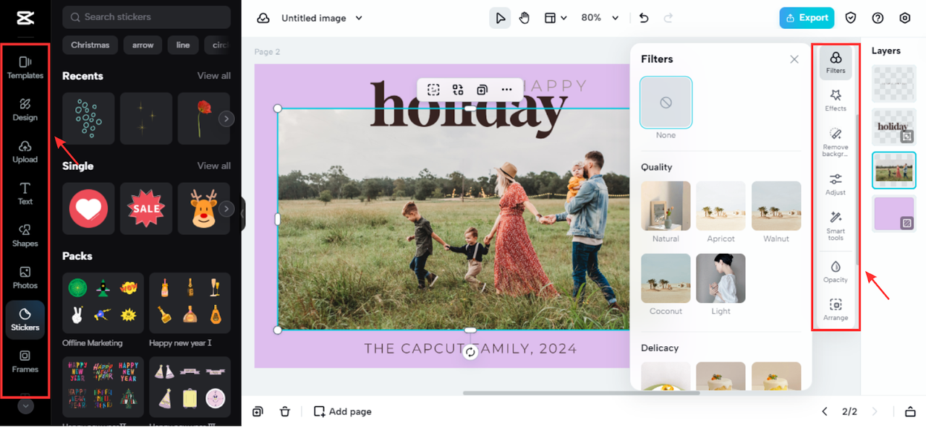Expand more sidebar items with down chevron
926x430 pixels.
25,406
